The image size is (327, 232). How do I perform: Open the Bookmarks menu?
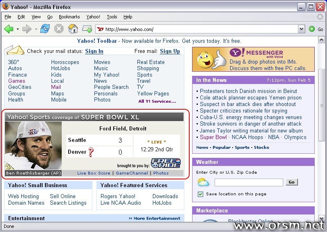click(x=69, y=17)
